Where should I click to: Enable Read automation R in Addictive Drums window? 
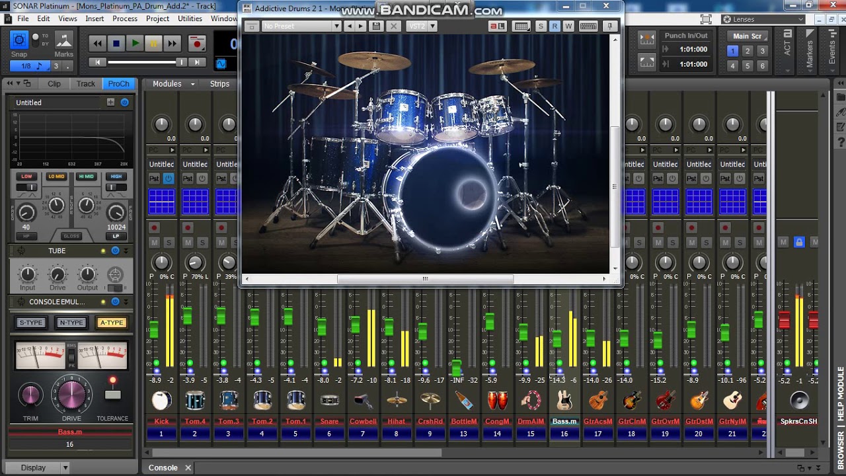tap(555, 26)
